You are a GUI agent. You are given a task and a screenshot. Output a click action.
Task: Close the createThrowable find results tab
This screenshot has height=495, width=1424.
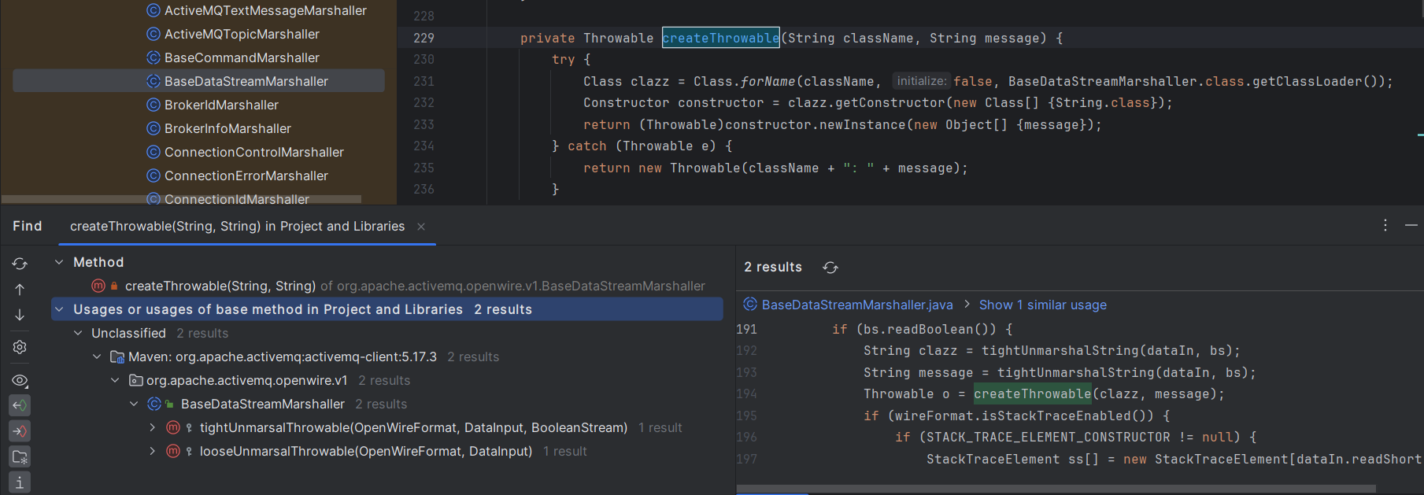pos(421,227)
